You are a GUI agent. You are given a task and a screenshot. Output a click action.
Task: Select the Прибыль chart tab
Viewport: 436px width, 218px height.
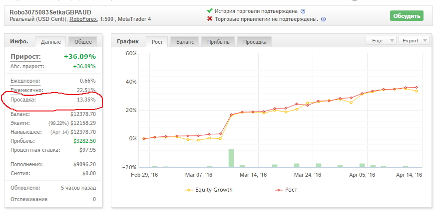[218, 42]
